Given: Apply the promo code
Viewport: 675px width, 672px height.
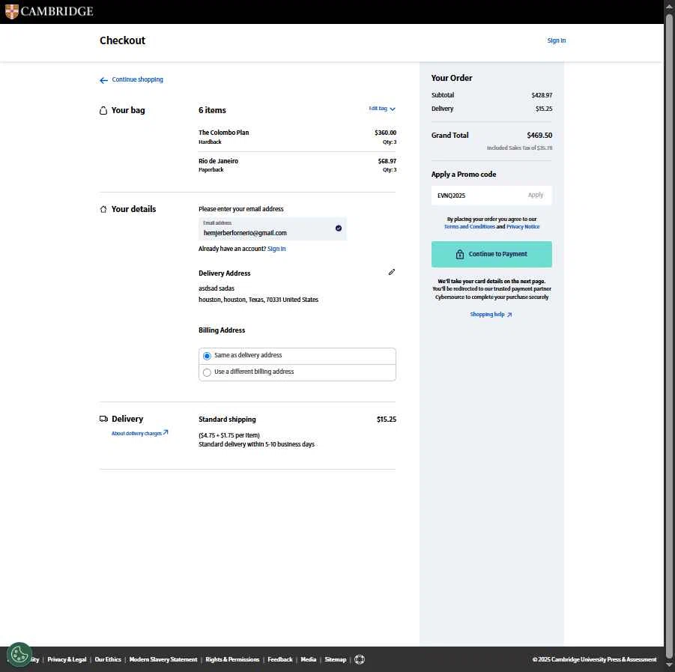Looking at the screenshot, I should tap(536, 195).
